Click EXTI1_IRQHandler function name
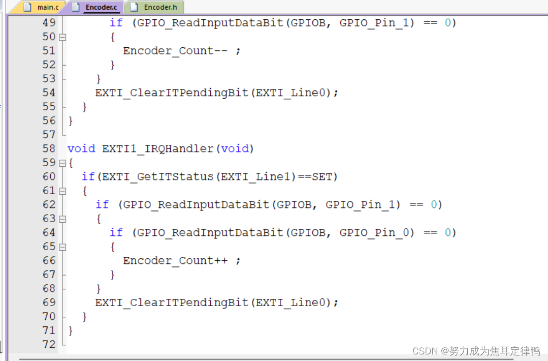The width and height of the screenshot is (548, 361). tap(157, 149)
